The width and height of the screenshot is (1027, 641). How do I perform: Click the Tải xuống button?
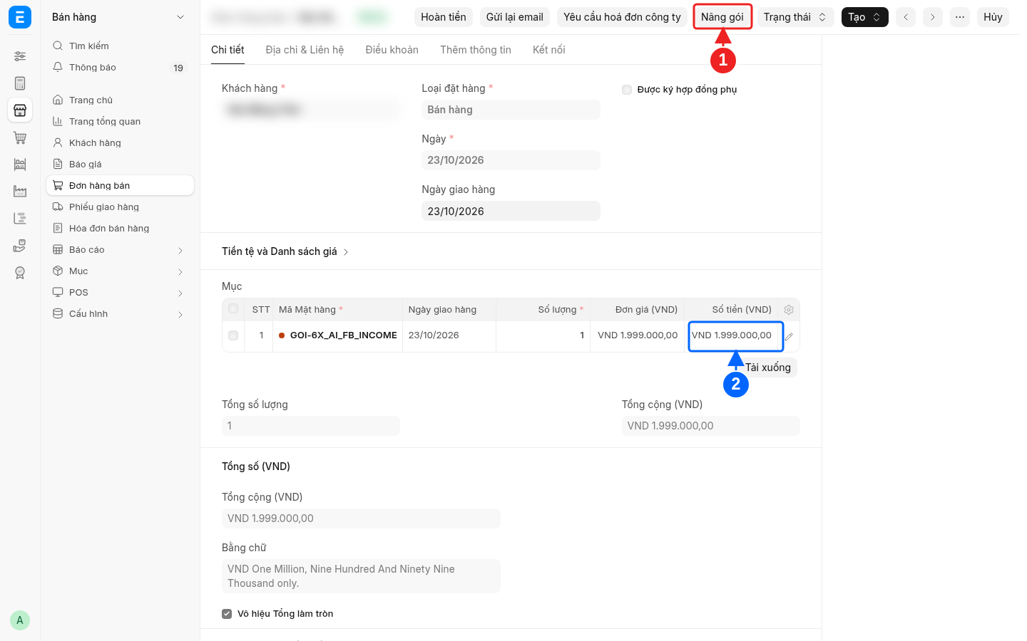click(768, 368)
